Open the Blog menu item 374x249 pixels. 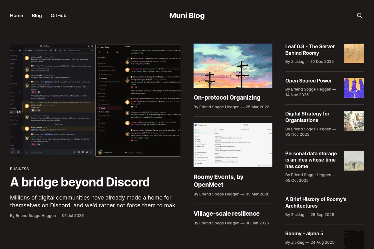pyautogui.click(x=37, y=16)
